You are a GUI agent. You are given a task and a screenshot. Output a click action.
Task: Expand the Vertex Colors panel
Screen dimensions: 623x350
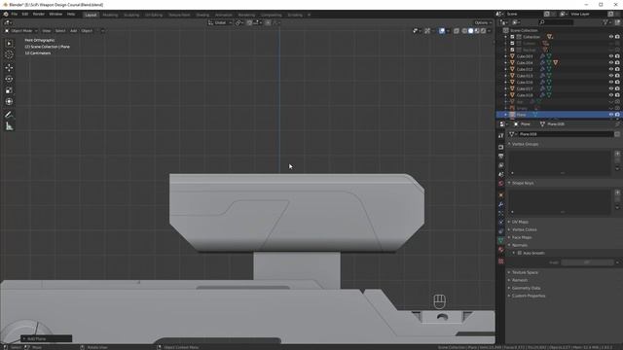point(524,229)
